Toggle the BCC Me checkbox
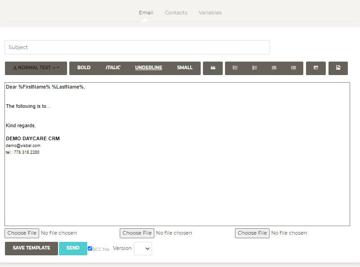 (x=90, y=249)
